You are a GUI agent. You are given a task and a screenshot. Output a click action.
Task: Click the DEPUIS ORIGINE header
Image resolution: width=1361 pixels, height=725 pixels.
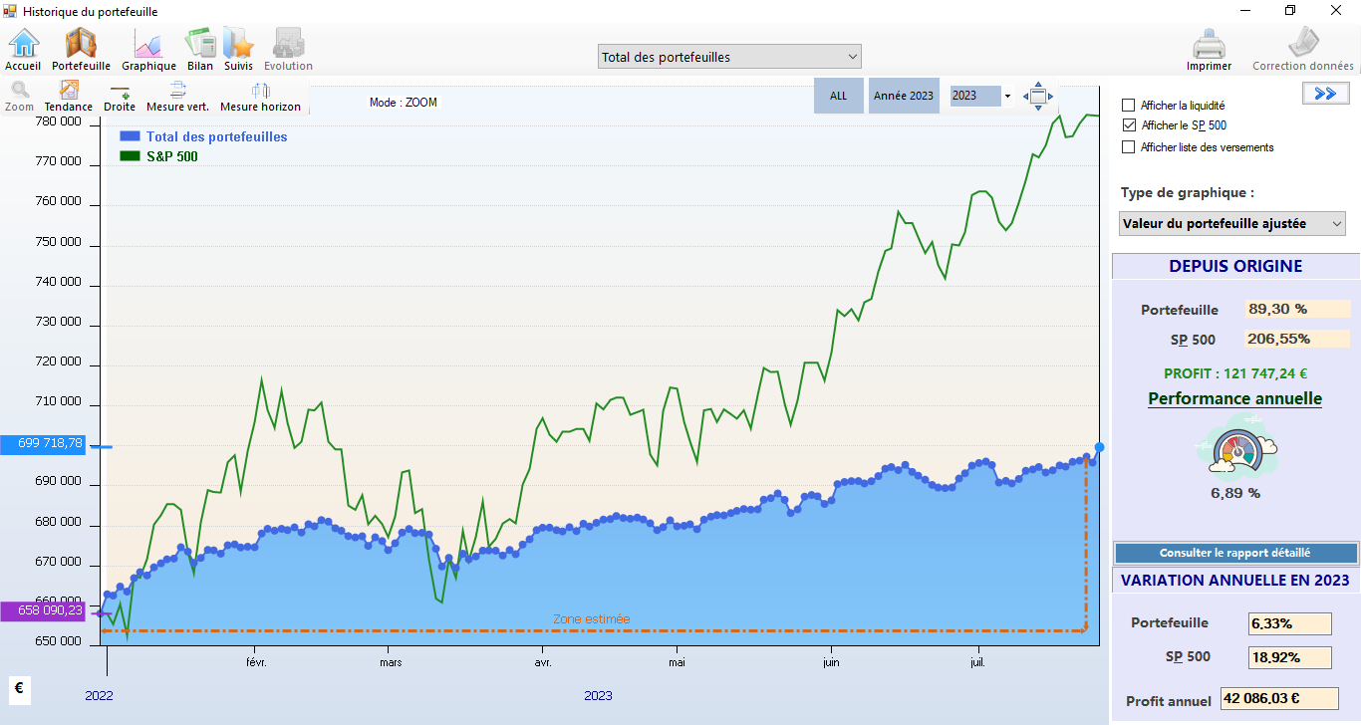(x=1235, y=266)
